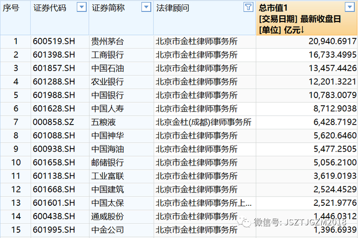Select the value 8,712.9038

pyautogui.click(x=335, y=108)
